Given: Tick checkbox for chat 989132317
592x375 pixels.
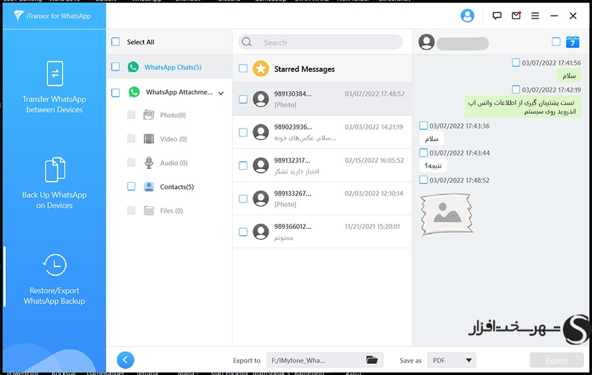Looking at the screenshot, I should (x=243, y=165).
